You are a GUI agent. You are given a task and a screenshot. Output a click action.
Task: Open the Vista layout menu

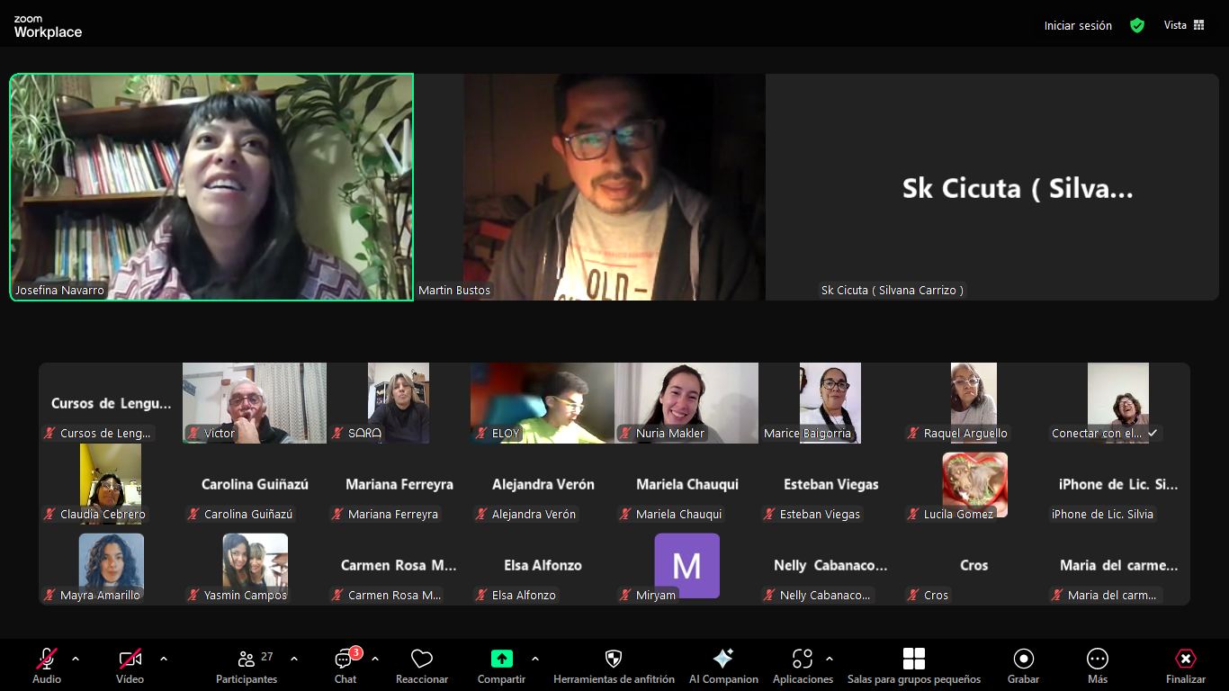pos(1184,25)
